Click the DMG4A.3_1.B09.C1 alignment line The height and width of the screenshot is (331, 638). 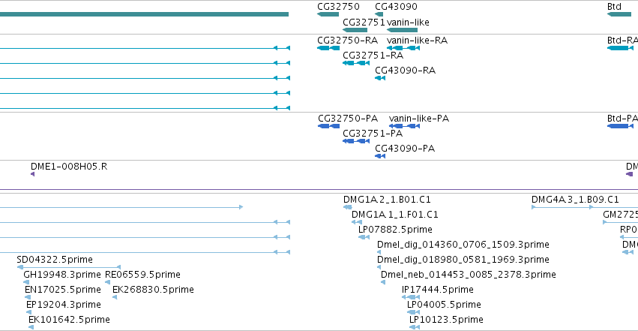click(x=562, y=207)
